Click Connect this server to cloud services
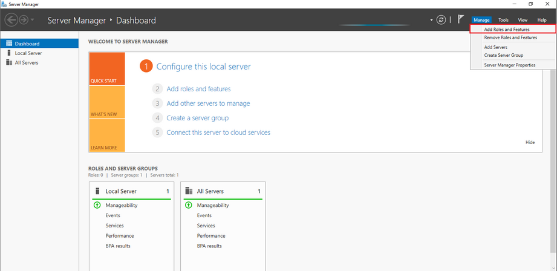The height and width of the screenshot is (271, 557). click(218, 132)
